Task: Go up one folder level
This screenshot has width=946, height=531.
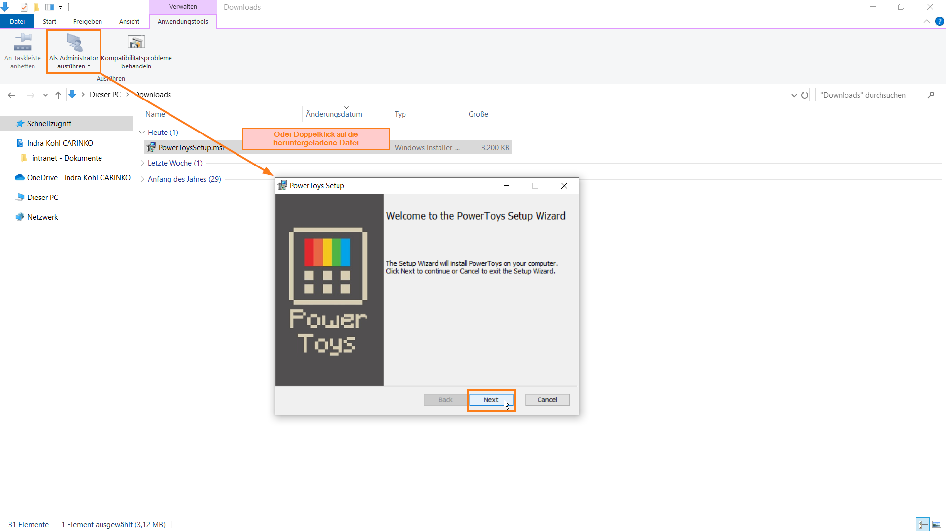Action: coord(58,95)
